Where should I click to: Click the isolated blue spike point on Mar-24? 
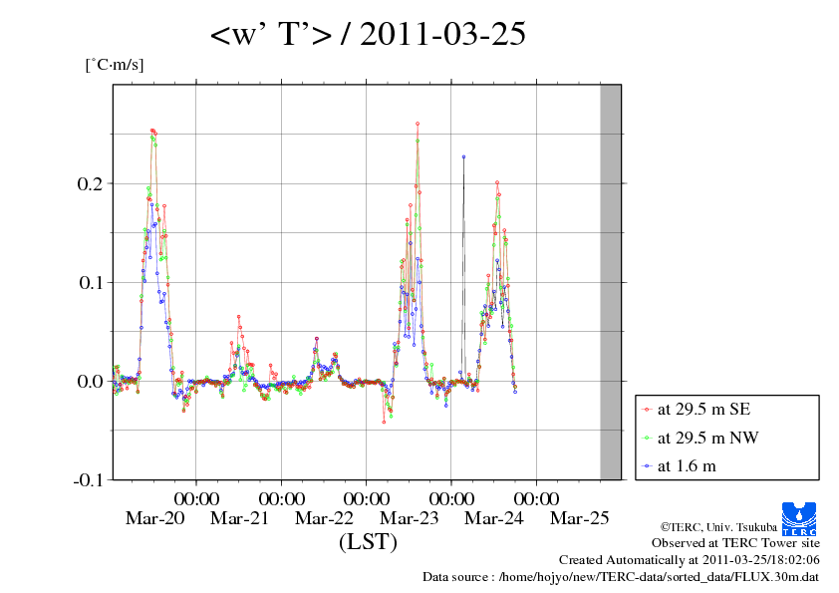(x=464, y=156)
